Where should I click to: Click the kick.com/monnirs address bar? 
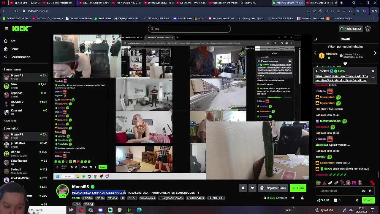click(x=38, y=11)
